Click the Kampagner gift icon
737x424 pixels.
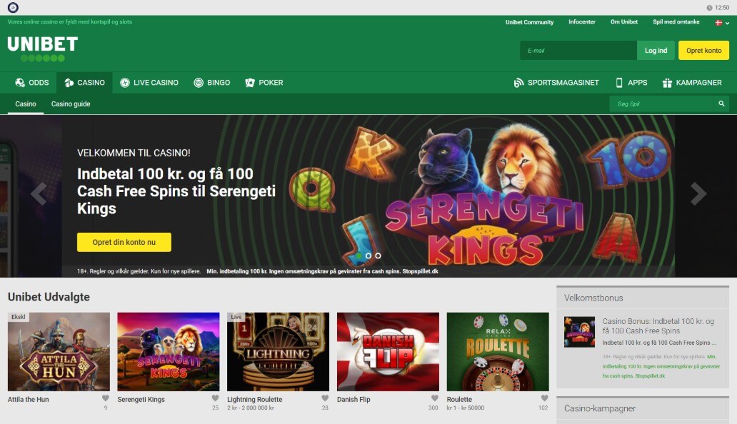click(x=667, y=83)
